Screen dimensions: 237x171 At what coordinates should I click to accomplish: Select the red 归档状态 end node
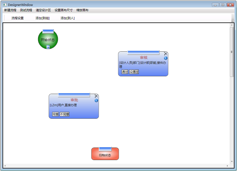[105, 154]
